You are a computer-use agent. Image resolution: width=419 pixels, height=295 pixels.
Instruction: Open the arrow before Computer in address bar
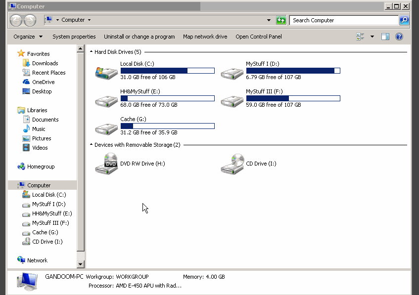(57, 20)
